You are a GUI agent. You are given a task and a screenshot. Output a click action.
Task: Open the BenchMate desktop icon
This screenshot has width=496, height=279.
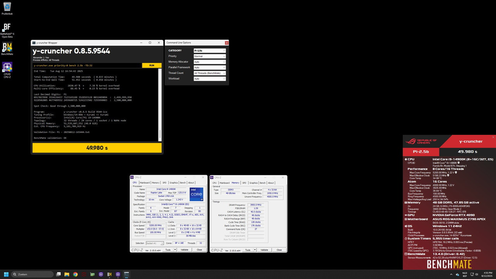click(7, 49)
